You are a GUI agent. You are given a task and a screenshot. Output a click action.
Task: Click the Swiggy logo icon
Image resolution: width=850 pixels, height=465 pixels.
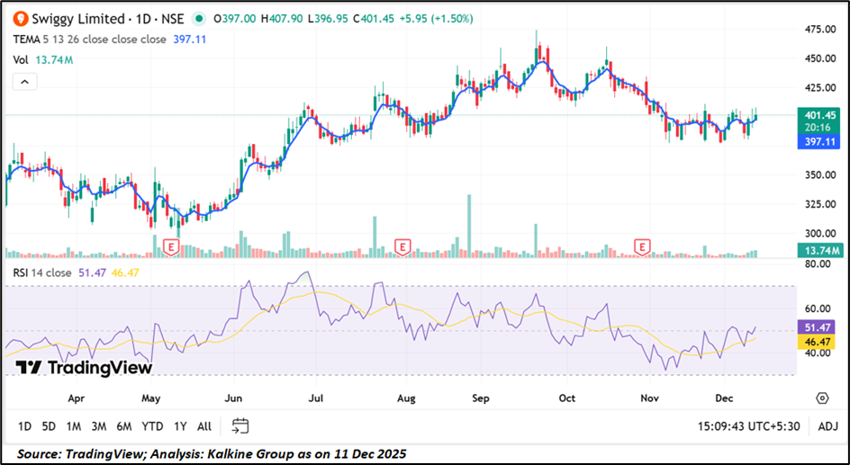pyautogui.click(x=19, y=18)
